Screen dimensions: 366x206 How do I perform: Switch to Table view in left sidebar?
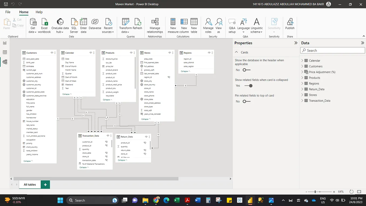point(5,52)
